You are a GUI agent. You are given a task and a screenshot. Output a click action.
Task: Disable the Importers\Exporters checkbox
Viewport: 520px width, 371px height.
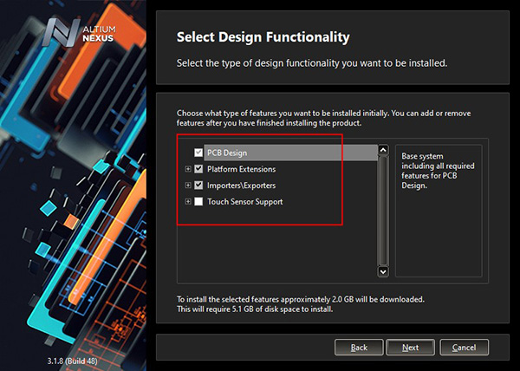pos(198,185)
